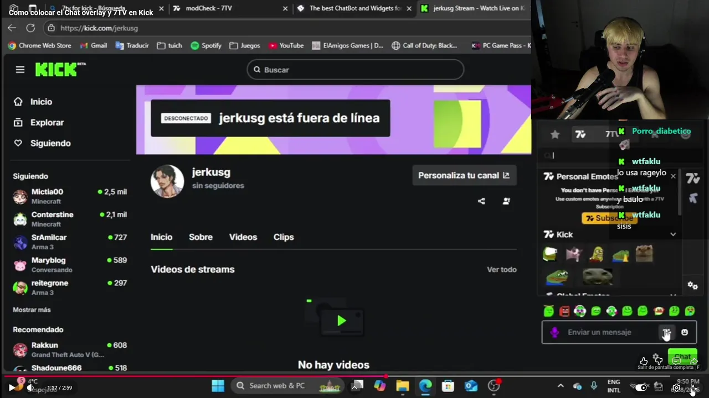Open YouTube player settings gear
The image size is (709, 398).
[x=676, y=387]
